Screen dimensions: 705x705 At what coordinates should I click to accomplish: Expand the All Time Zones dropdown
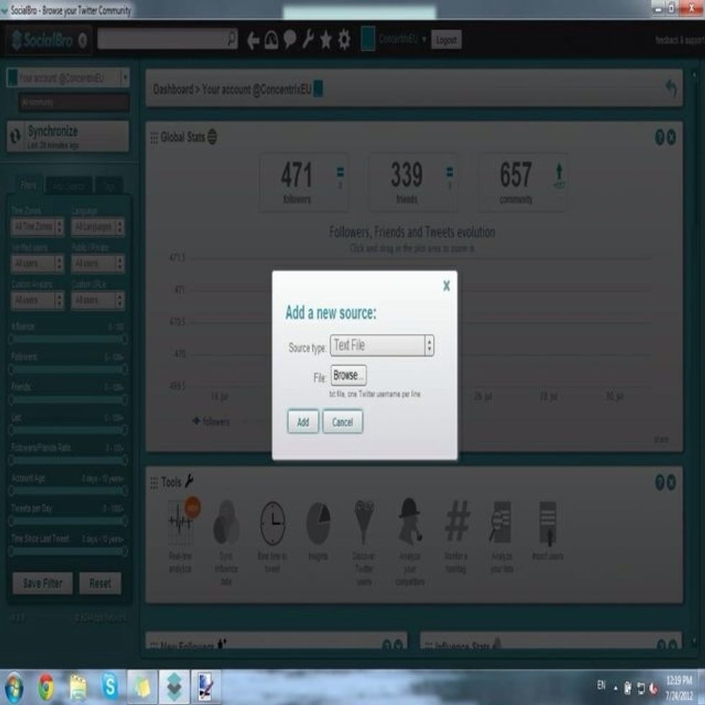[37, 227]
